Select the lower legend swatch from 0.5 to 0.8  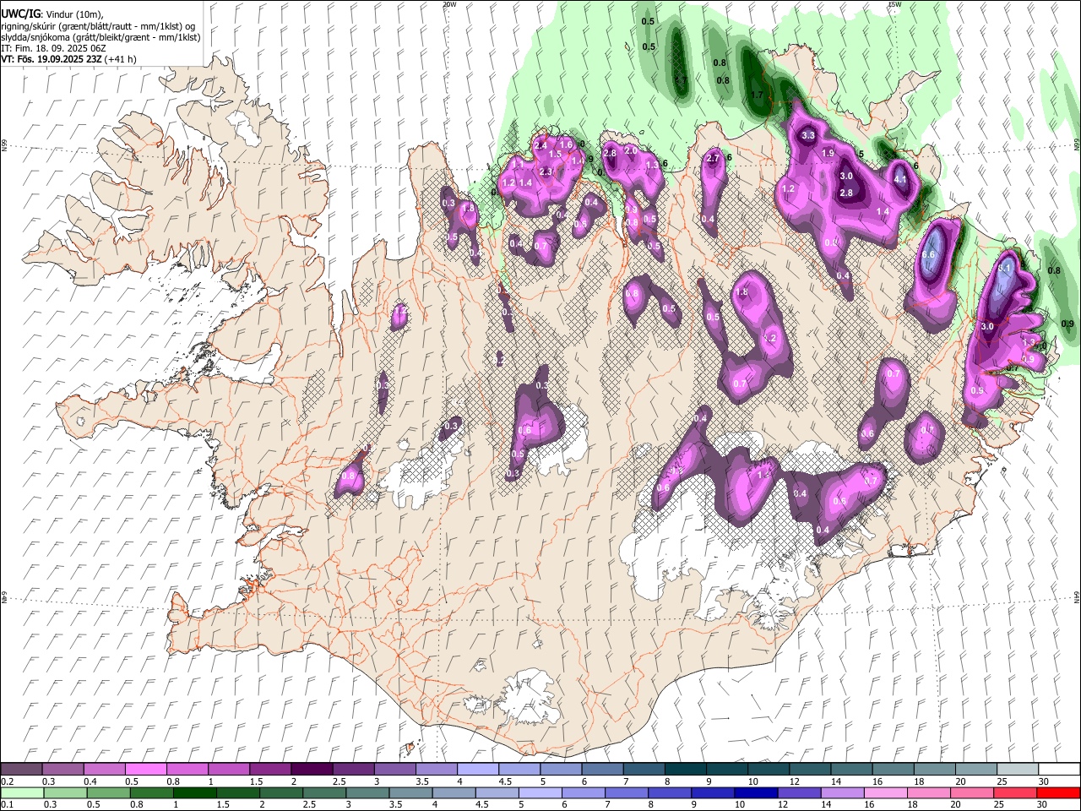point(108,792)
